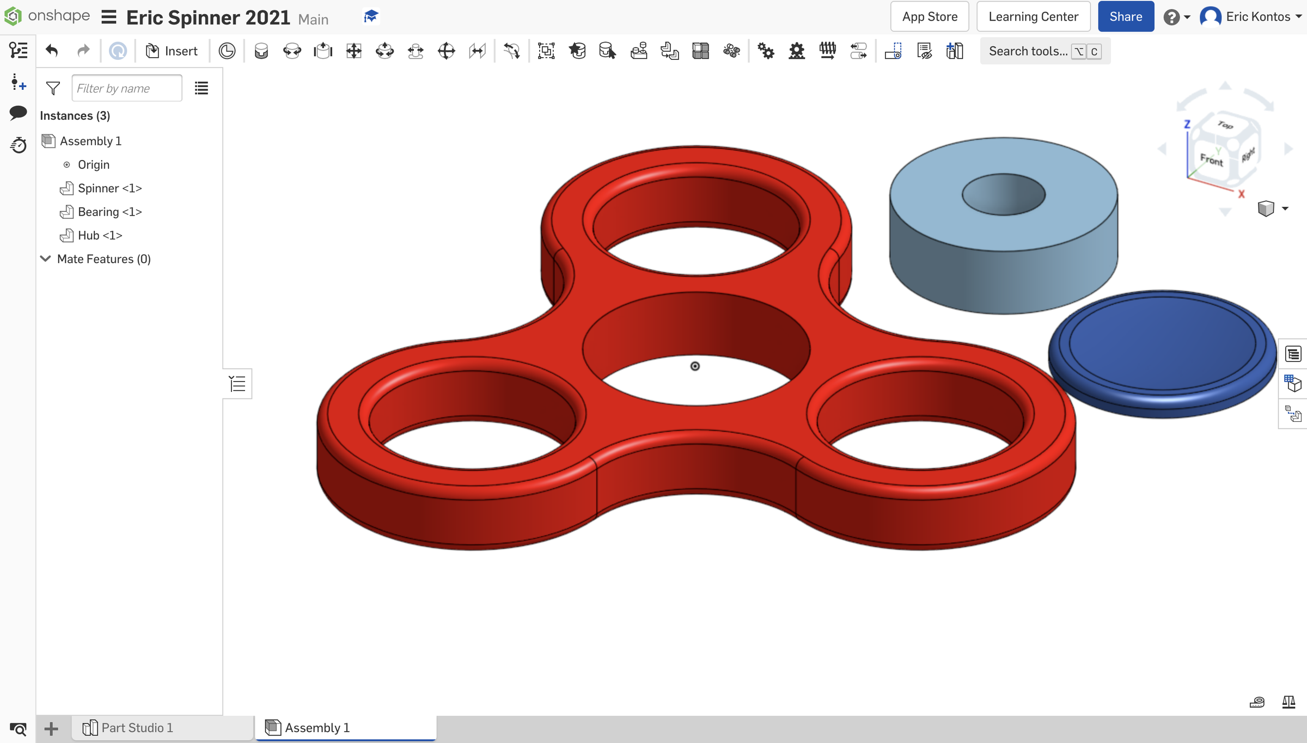
Task: Click the plus button to add tab
Action: coord(51,728)
